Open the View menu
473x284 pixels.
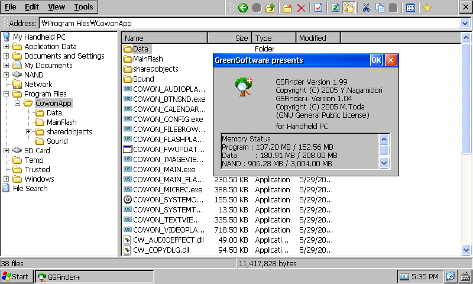tap(56, 7)
